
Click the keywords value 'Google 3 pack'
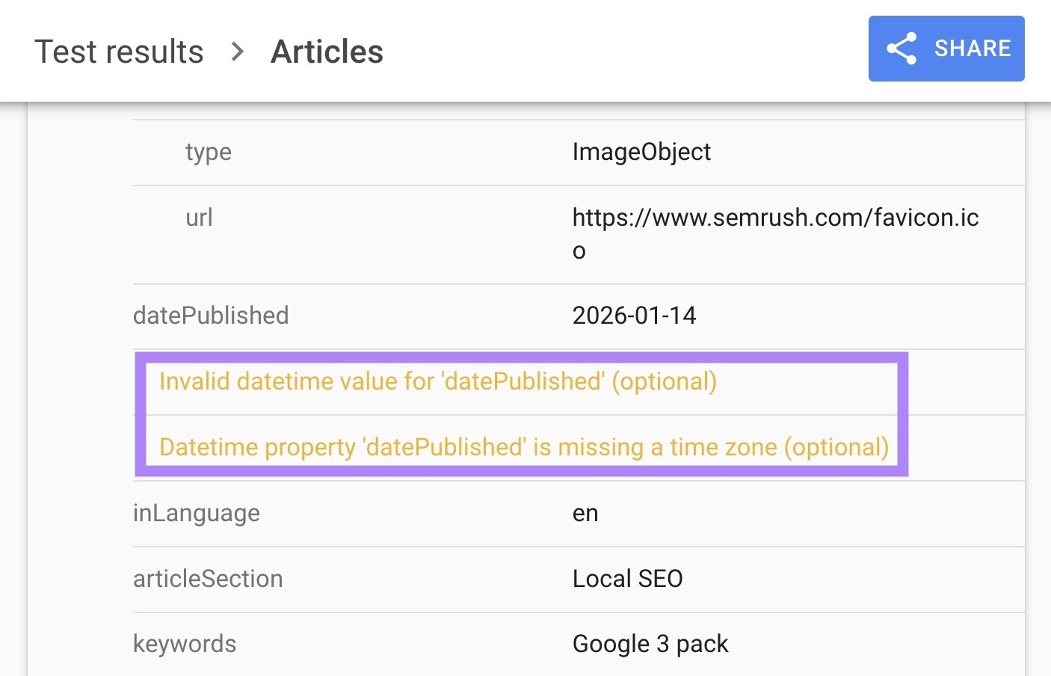[x=650, y=643]
